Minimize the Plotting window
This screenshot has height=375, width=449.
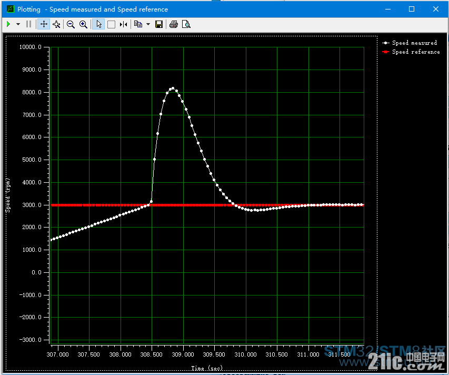pyautogui.click(x=388, y=9)
